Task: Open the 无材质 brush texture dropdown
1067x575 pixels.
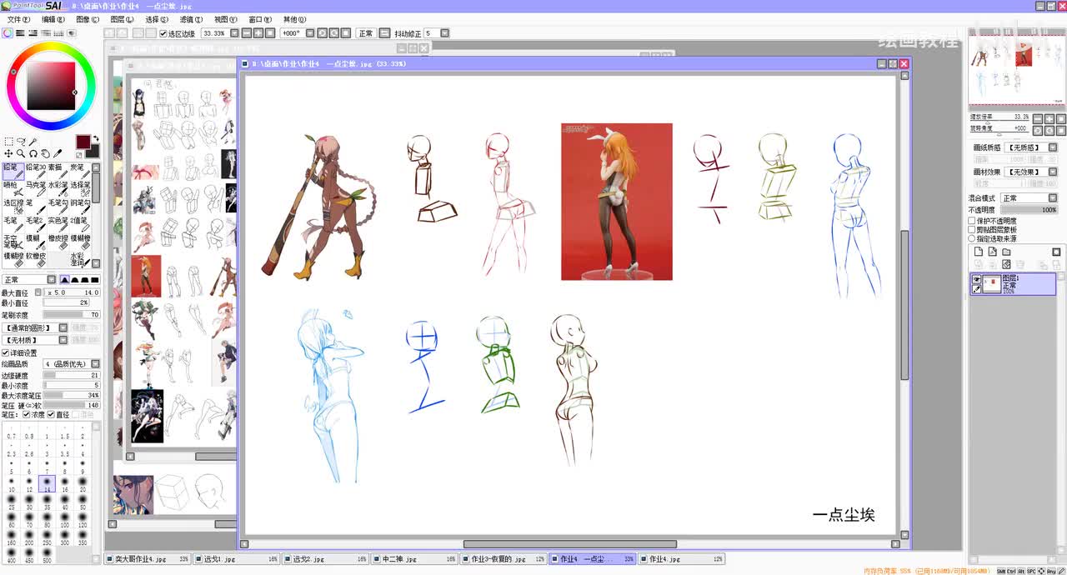Action: (35, 340)
